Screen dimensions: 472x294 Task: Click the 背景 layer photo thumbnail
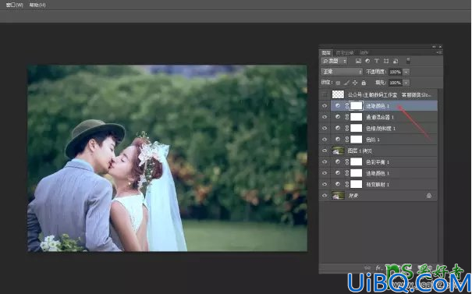tap(338, 196)
